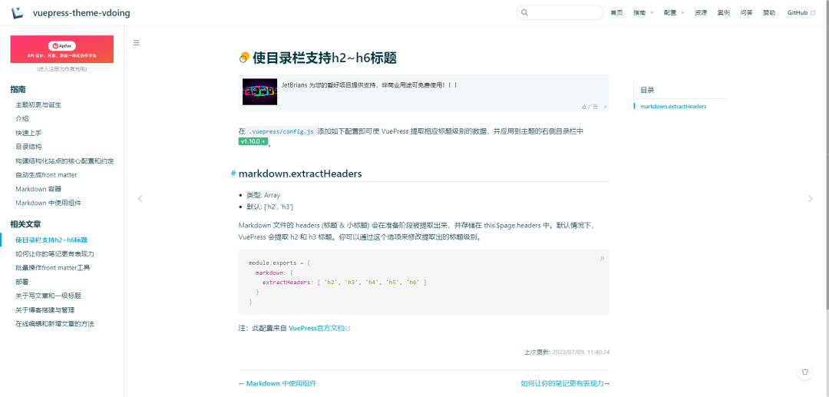This screenshot has width=829, height=397.
Task: Open sidebar item 部署
Action: (22, 282)
